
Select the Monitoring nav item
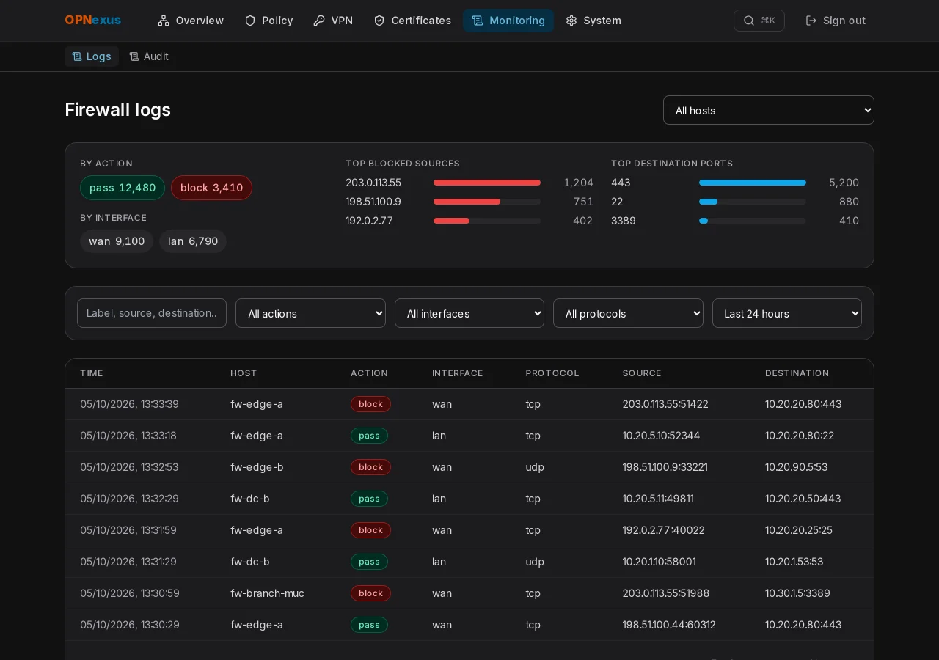click(508, 21)
